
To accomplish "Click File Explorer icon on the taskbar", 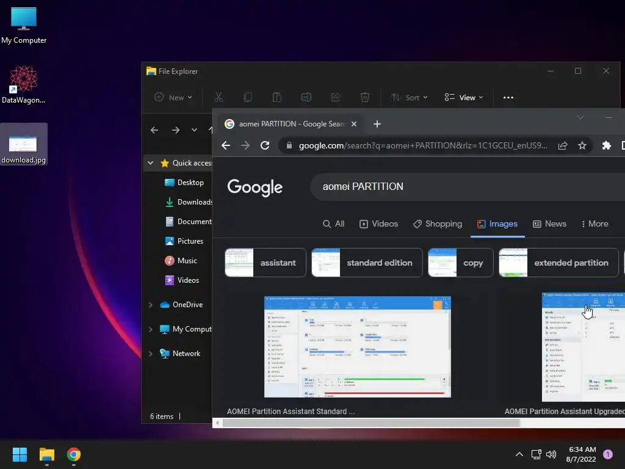I will click(x=46, y=454).
